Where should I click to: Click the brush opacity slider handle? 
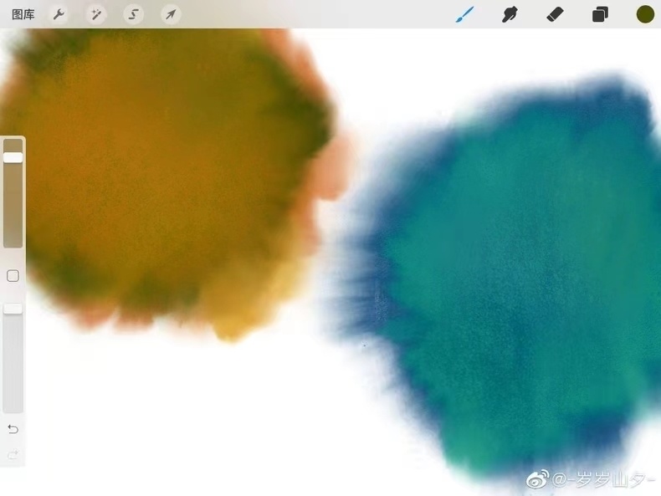click(x=13, y=309)
